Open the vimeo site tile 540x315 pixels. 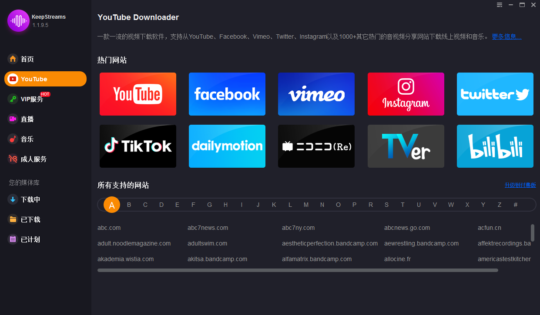(316, 94)
